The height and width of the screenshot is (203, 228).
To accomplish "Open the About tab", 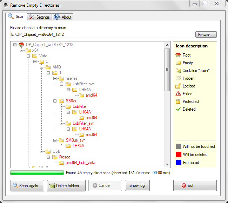I will (x=63, y=17).
